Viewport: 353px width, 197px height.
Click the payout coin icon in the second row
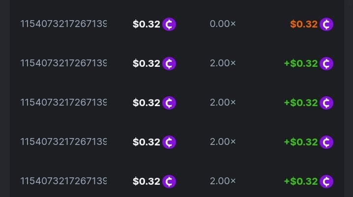click(326, 63)
